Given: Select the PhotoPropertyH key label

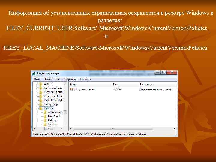Looking at the screenshot, I should (x=53, y=100).
